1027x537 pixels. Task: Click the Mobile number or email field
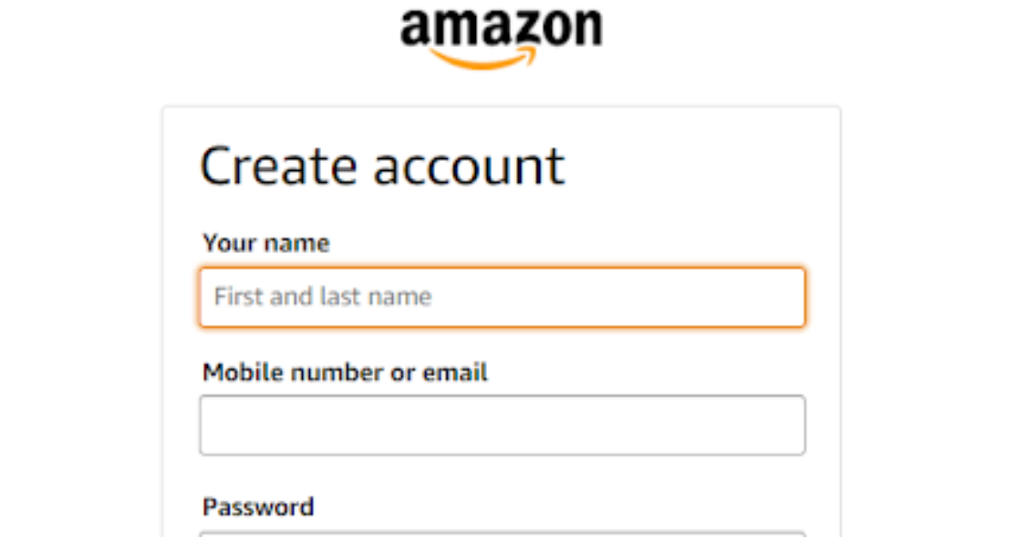(502, 425)
